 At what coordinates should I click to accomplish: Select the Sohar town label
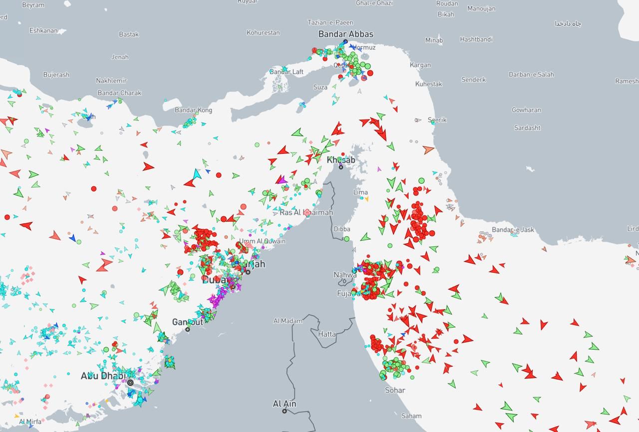(x=394, y=390)
